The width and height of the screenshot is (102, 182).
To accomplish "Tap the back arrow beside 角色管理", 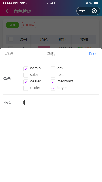I will tap(7, 11).
